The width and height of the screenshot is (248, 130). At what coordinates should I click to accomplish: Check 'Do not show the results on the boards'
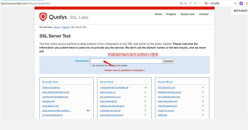[x=91, y=65]
